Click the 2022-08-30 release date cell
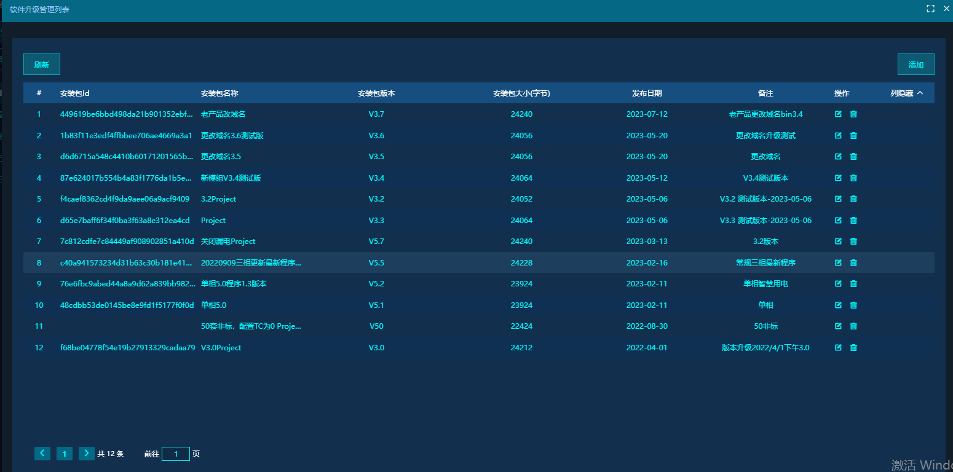953x472 pixels. tap(647, 326)
